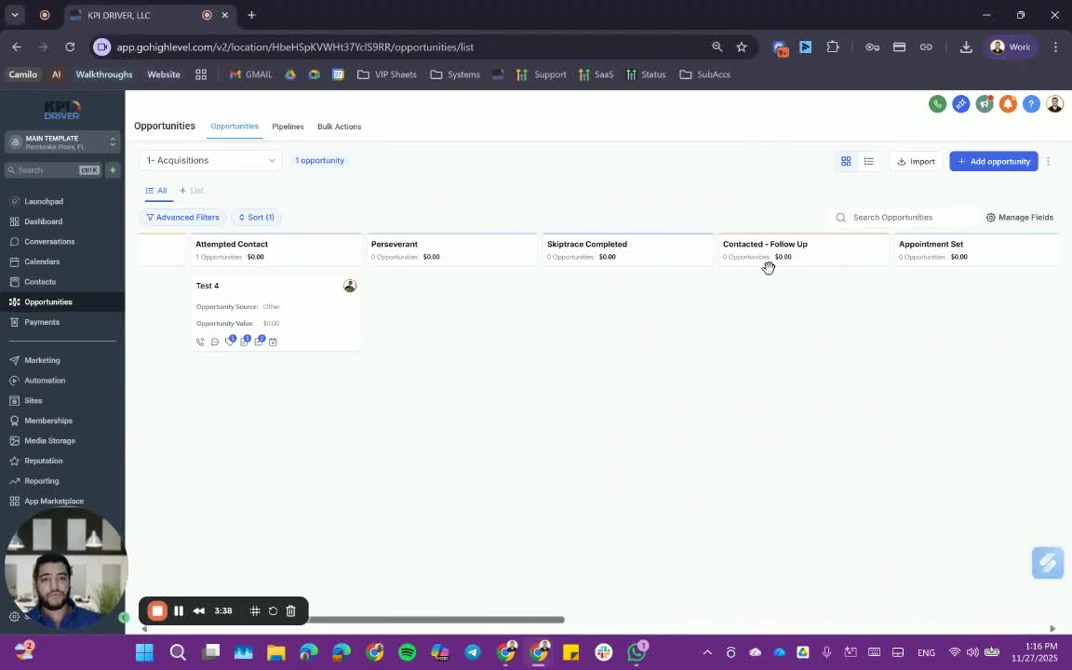The image size is (1072, 670).
Task: Click the horizontal scrollbar thumb under the board
Action: click(x=436, y=620)
